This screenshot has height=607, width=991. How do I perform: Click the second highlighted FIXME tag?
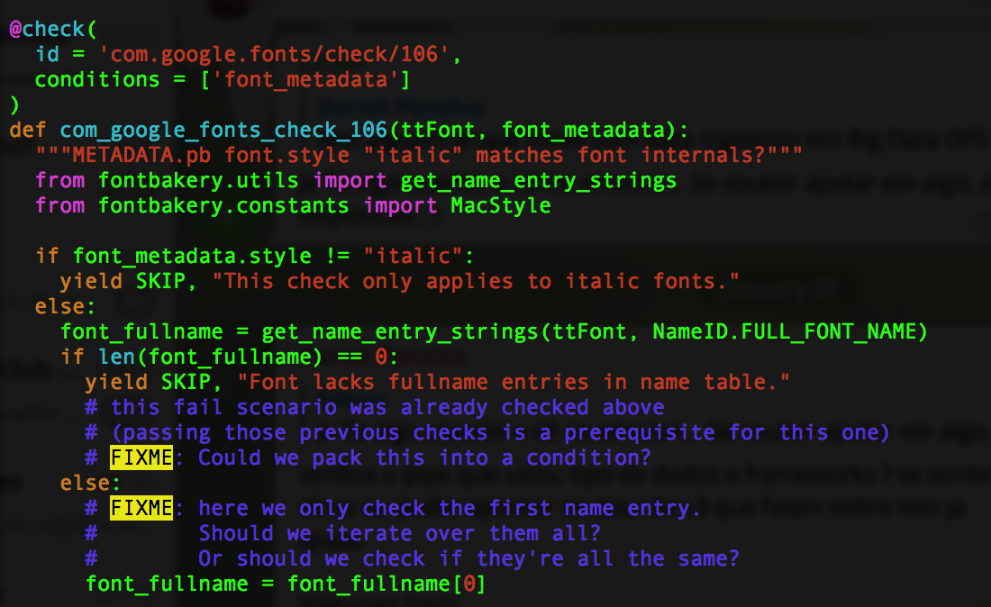click(x=141, y=508)
